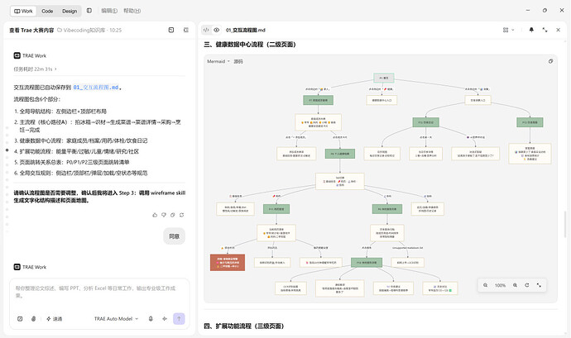Click the top root node of the flowchart
This screenshot has width=571, height=338.
tap(384, 78)
